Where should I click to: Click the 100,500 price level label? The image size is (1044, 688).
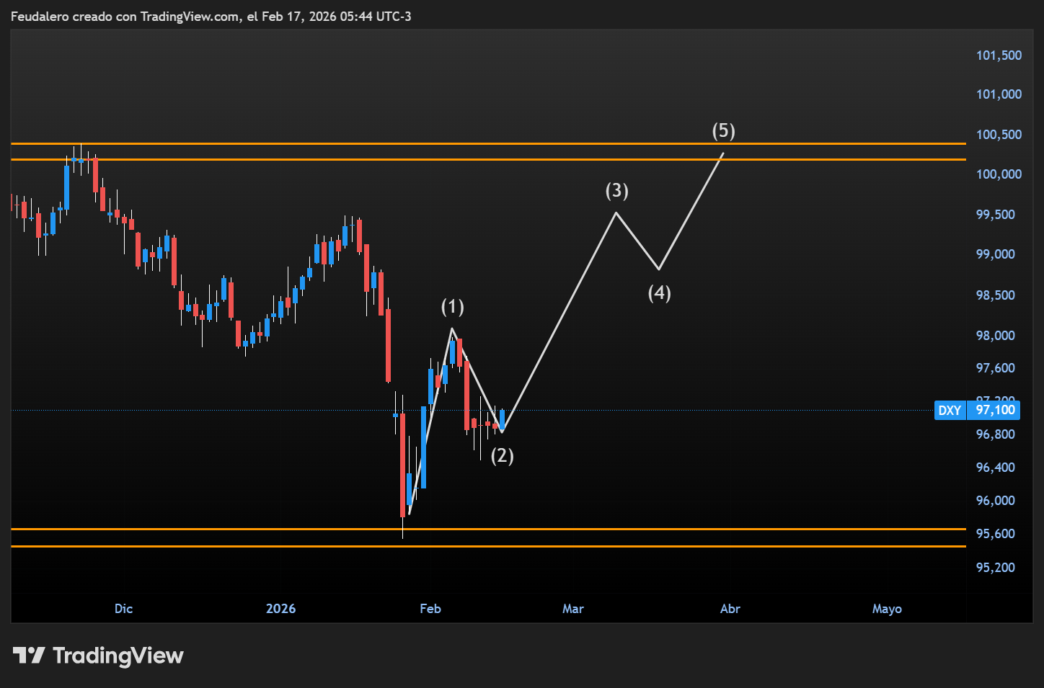[999, 135]
